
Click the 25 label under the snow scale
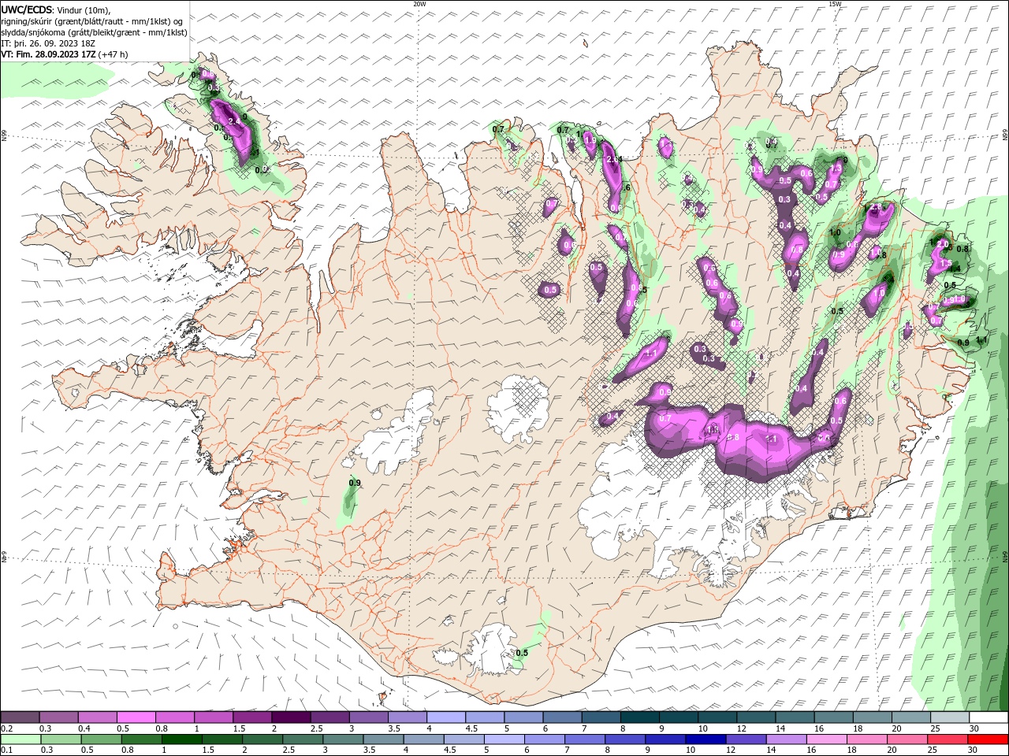pos(935,728)
